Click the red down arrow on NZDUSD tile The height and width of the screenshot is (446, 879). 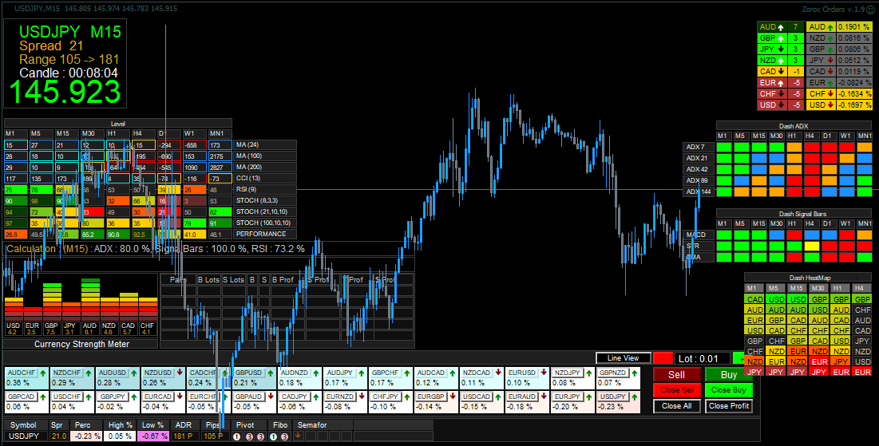point(180,373)
